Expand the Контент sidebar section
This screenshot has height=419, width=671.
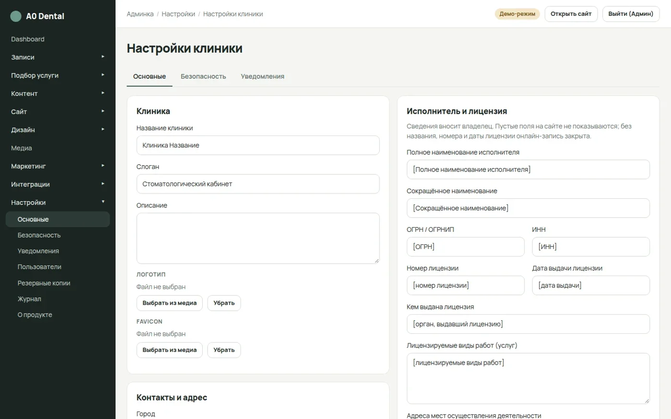pos(58,93)
